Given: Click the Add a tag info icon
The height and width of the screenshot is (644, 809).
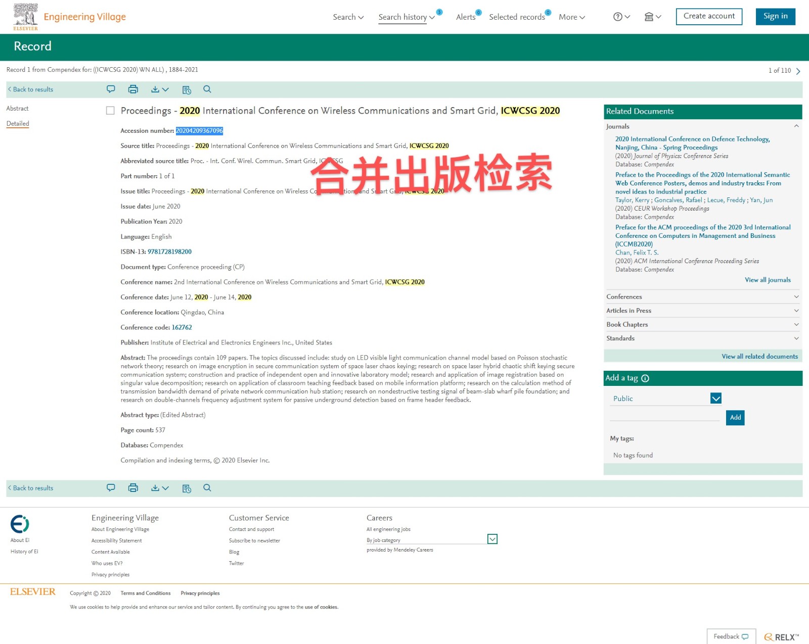Looking at the screenshot, I should 645,378.
